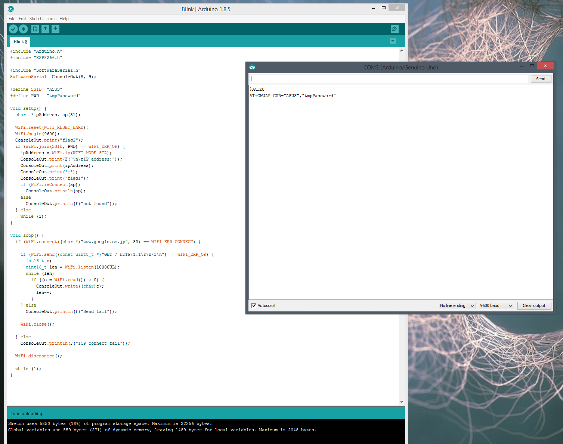Click the Send button in serial monitor
Viewport: 563px width, 444px height.
541,79
